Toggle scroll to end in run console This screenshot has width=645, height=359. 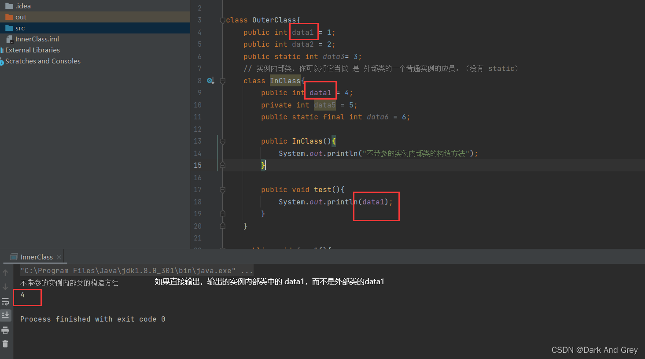(5, 315)
